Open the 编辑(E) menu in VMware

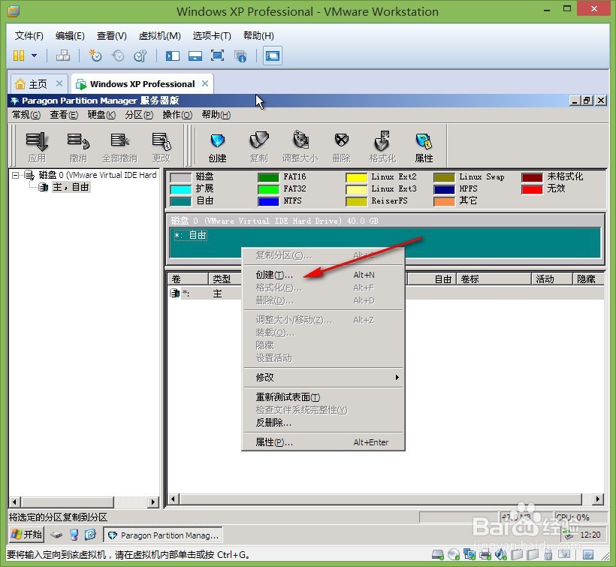tap(70, 36)
